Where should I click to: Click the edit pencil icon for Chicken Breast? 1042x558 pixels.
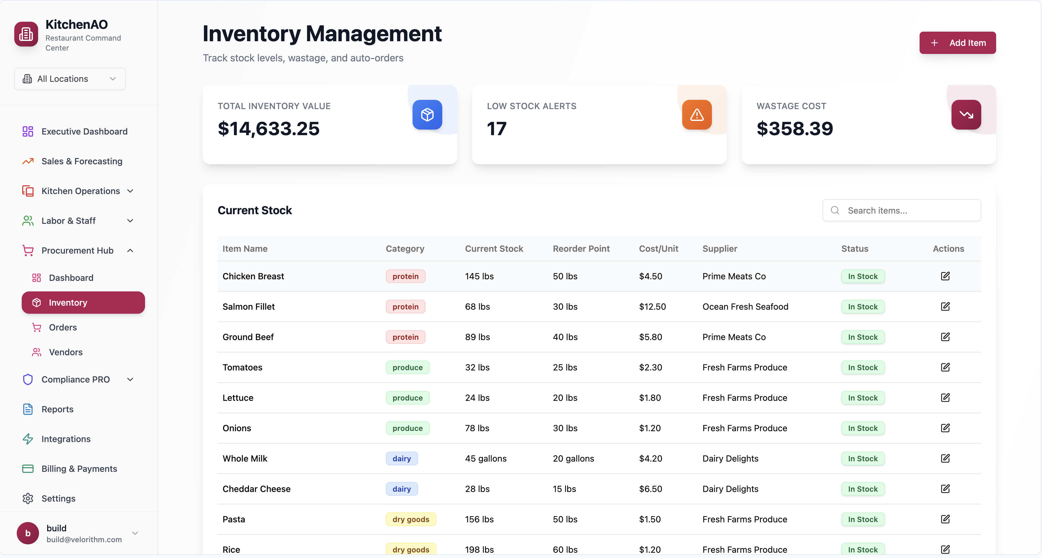(945, 276)
